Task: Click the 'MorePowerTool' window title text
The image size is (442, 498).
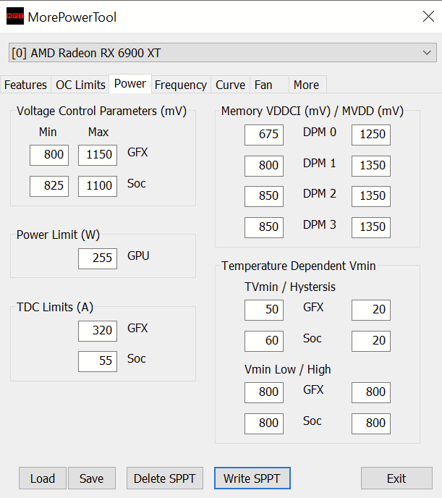Action: coord(72,17)
